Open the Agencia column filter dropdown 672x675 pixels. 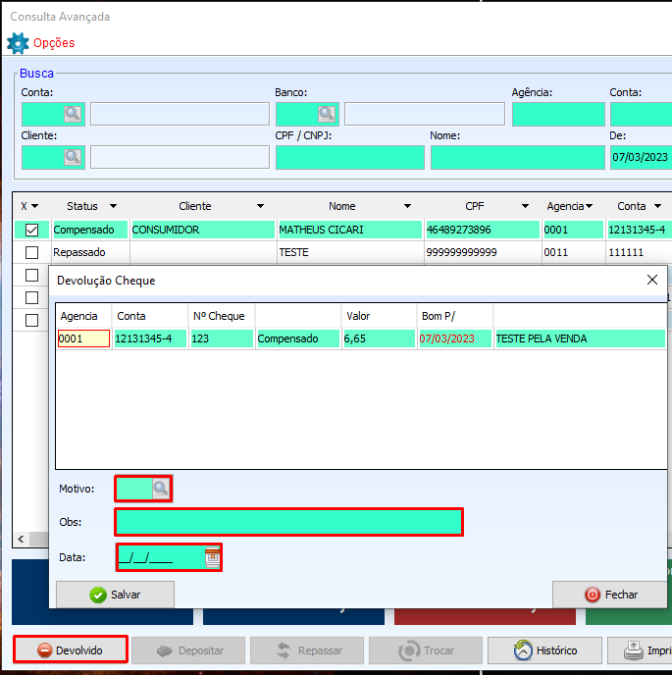589,206
